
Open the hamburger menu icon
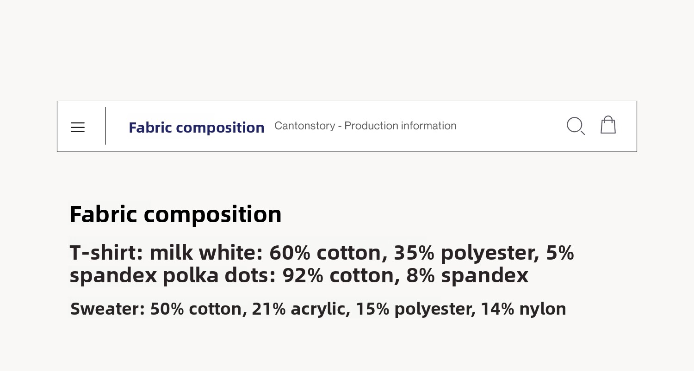(78, 127)
